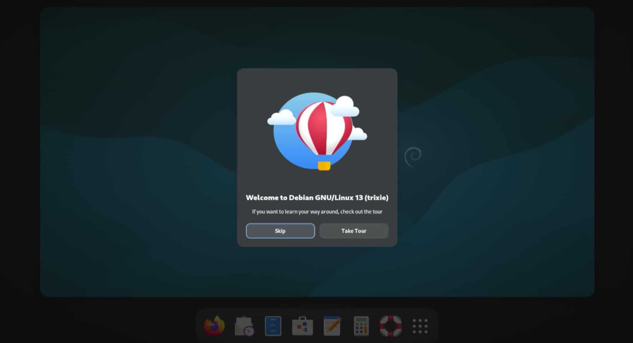
Task: Skip the welcome tour
Action: point(280,231)
